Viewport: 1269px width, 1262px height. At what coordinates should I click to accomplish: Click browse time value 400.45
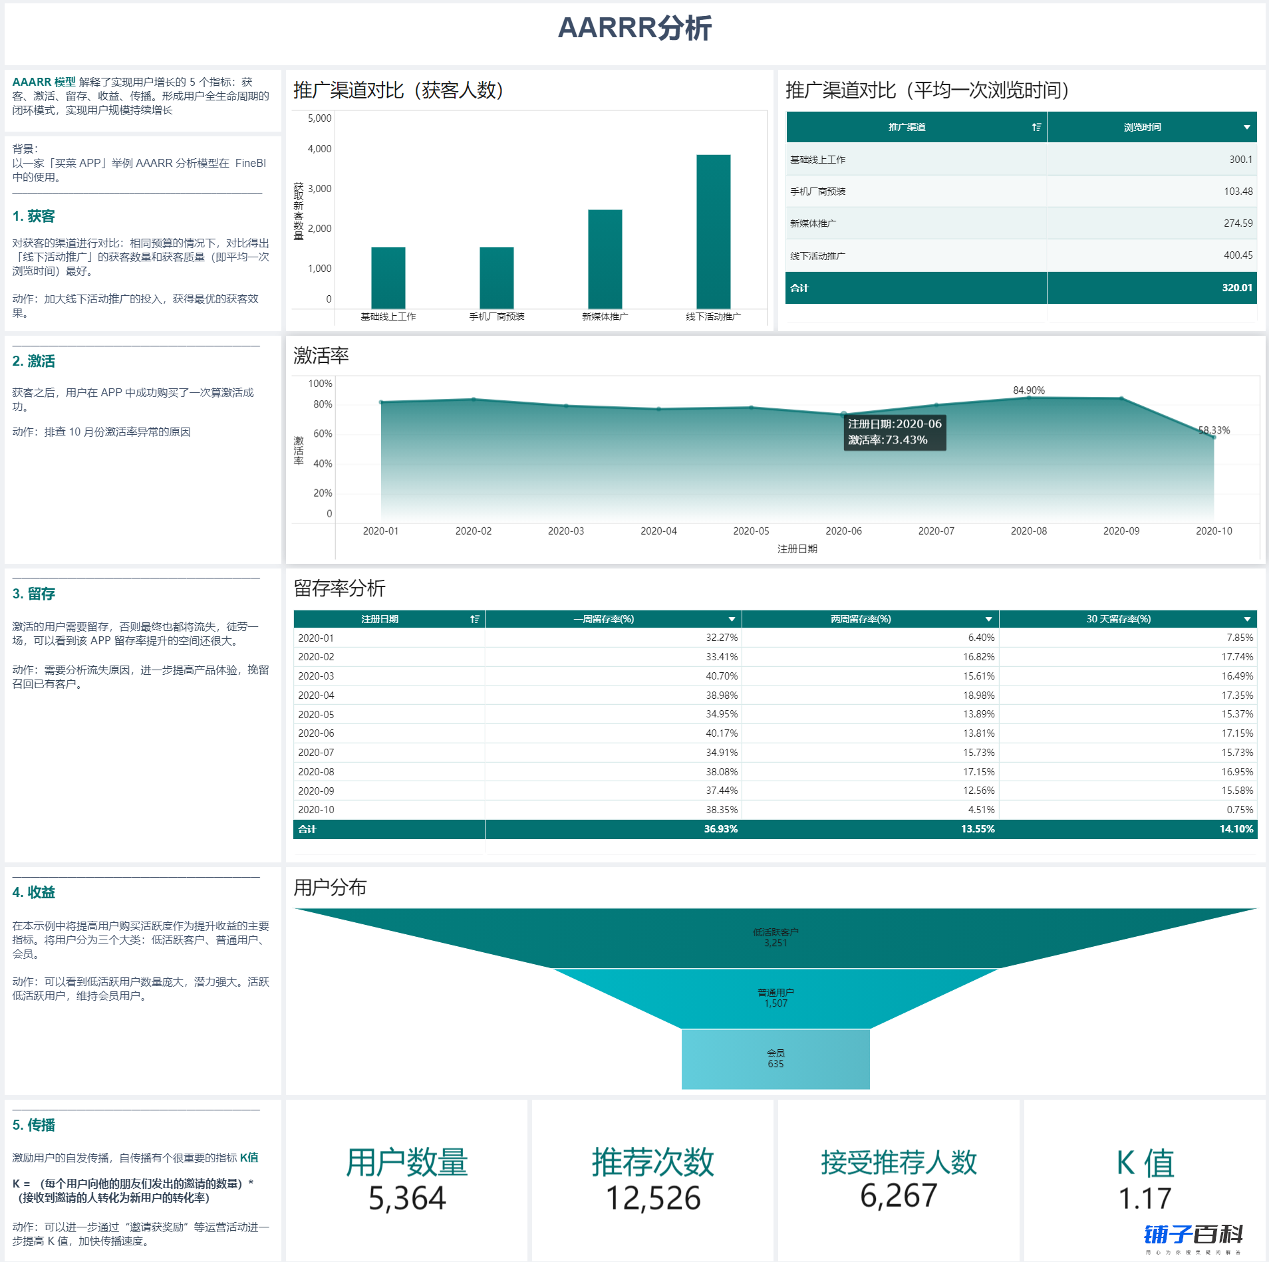[x=1238, y=255]
